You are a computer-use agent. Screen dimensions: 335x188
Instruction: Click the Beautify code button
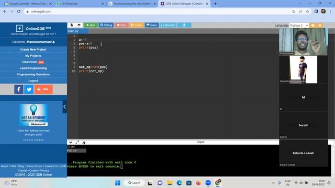(x=168, y=25)
